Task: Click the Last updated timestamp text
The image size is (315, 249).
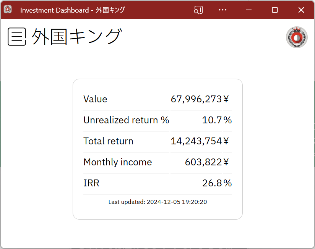Action: (x=157, y=202)
